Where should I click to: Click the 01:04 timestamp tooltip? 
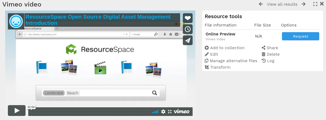[x=31, y=107]
